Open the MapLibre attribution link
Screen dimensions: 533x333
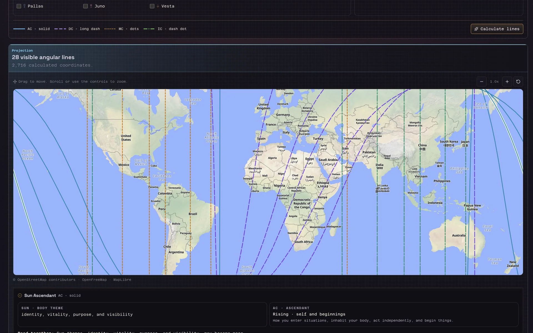tap(122, 280)
